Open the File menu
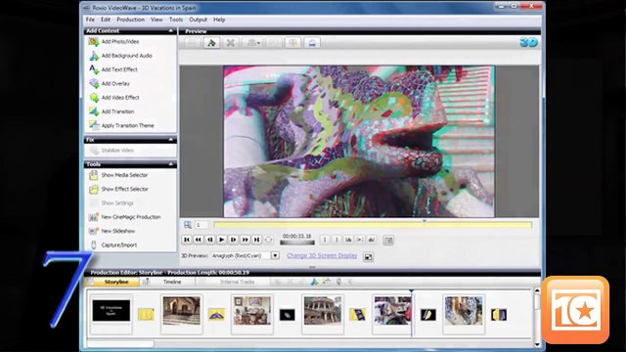Image resolution: width=626 pixels, height=352 pixels. pos(90,20)
